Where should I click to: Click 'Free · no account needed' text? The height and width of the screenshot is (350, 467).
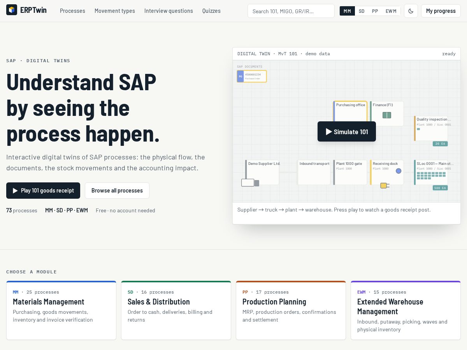click(x=125, y=210)
